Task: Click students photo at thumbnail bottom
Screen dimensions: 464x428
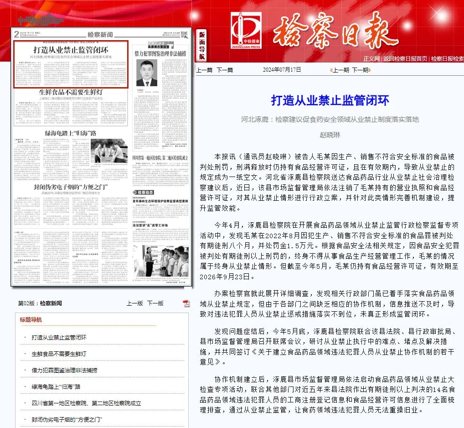Action: tap(161, 261)
